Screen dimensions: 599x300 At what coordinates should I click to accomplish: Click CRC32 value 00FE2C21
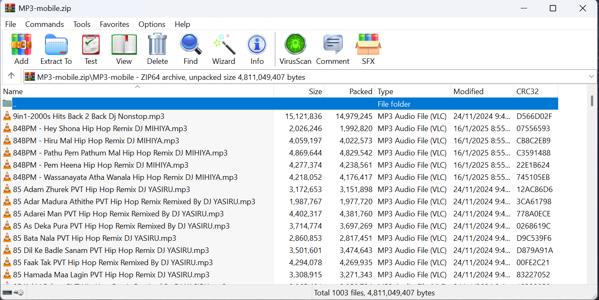[x=533, y=262]
